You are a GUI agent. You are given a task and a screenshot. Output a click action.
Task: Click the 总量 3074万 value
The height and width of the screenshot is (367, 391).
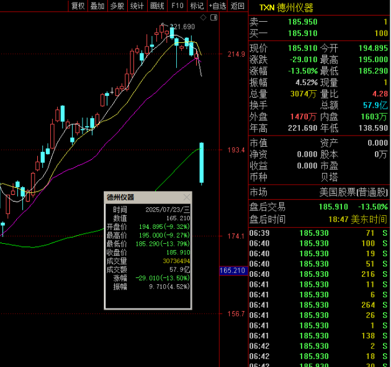click(303, 94)
